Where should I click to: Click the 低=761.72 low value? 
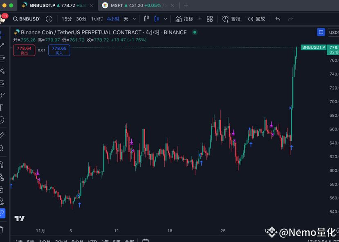73,40
